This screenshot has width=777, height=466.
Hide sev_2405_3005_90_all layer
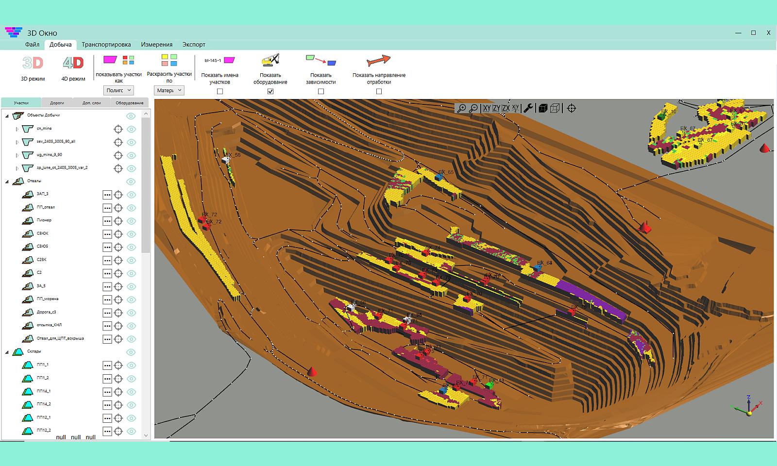[x=131, y=142]
